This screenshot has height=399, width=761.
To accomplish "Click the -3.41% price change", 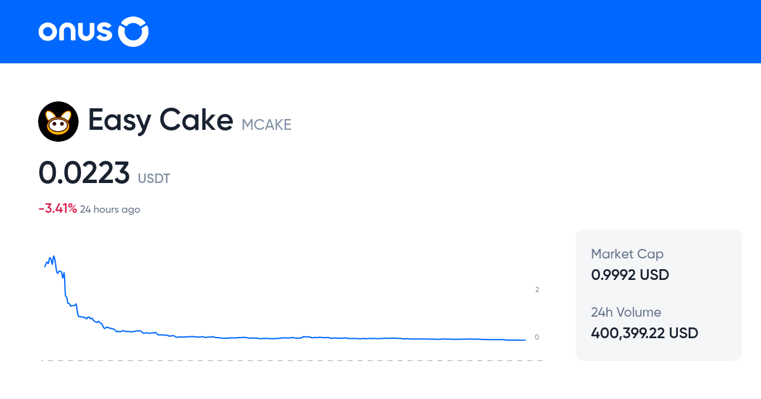I will [x=58, y=209].
